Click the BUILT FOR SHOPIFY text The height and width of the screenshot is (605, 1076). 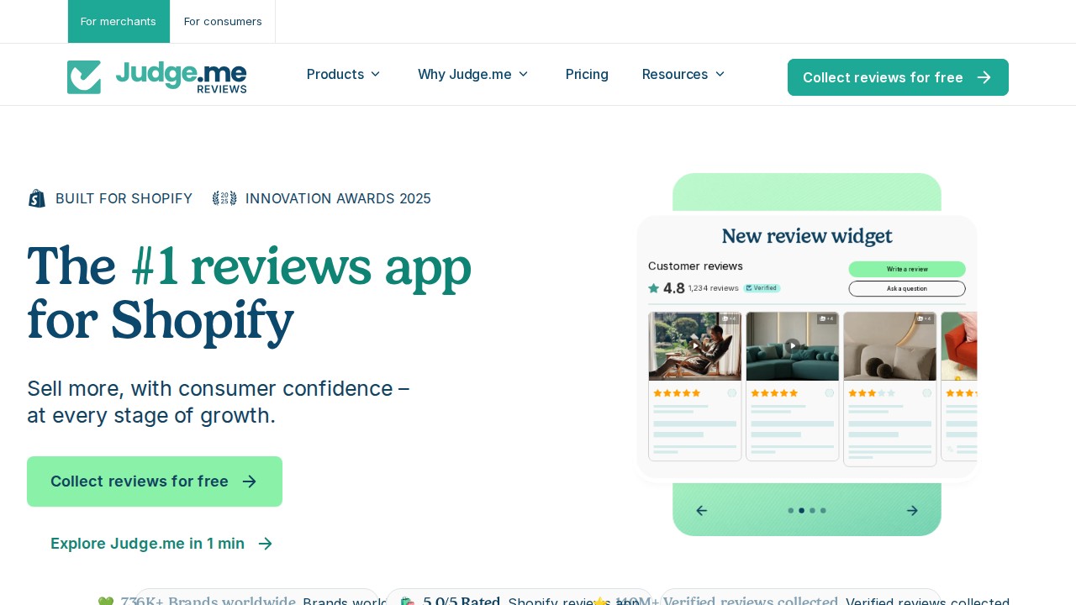pyautogui.click(x=124, y=198)
